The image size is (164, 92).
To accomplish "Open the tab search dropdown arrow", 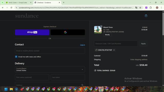I will (x=2, y=3).
